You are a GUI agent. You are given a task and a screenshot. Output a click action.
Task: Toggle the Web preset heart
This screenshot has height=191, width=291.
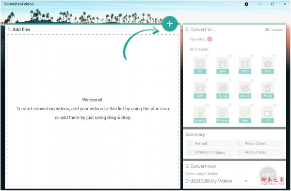pyautogui.click(x=252, y=106)
